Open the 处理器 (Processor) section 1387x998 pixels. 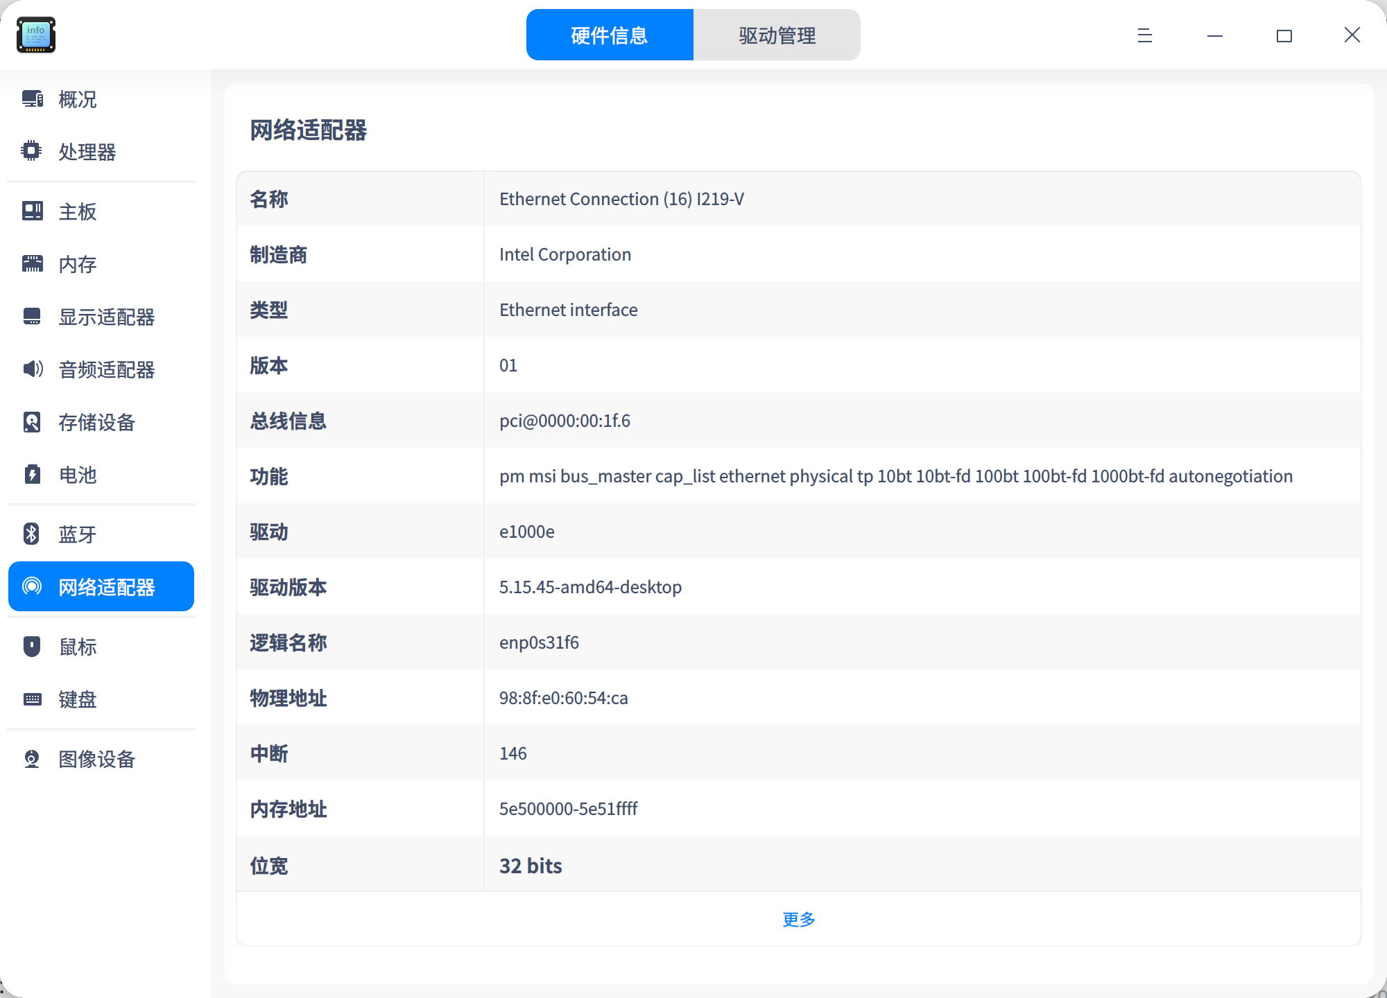(87, 152)
